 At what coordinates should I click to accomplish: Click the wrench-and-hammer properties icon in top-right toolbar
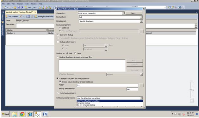tap(176, 8)
